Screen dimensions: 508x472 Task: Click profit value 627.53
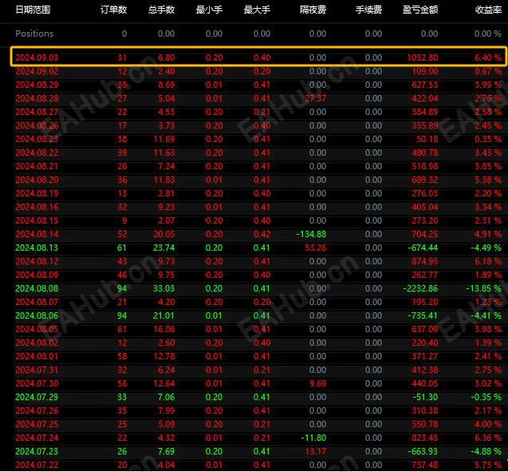tap(425, 85)
